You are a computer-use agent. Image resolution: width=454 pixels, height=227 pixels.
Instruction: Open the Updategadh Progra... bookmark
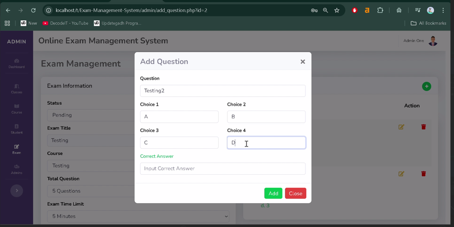click(x=117, y=23)
